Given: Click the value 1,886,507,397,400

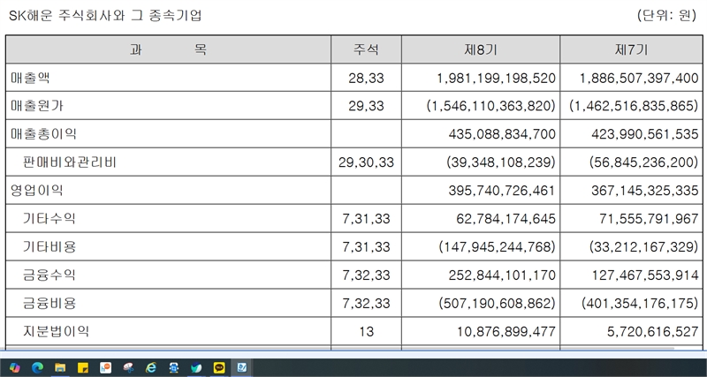Looking at the screenshot, I should tap(638, 79).
